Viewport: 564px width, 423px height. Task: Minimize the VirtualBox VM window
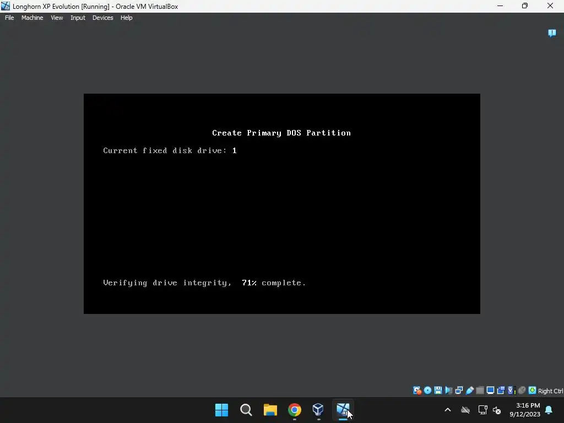pyautogui.click(x=500, y=6)
